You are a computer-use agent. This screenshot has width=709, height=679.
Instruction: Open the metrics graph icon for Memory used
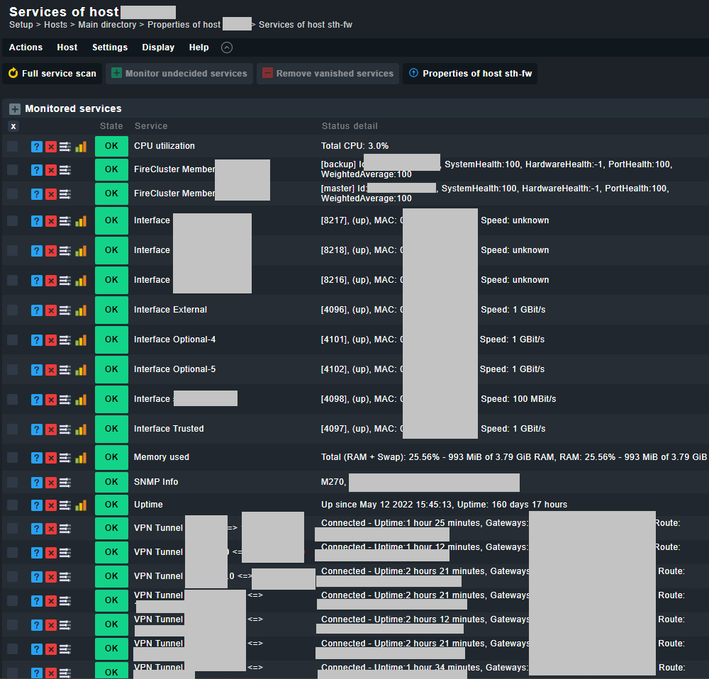[81, 457]
